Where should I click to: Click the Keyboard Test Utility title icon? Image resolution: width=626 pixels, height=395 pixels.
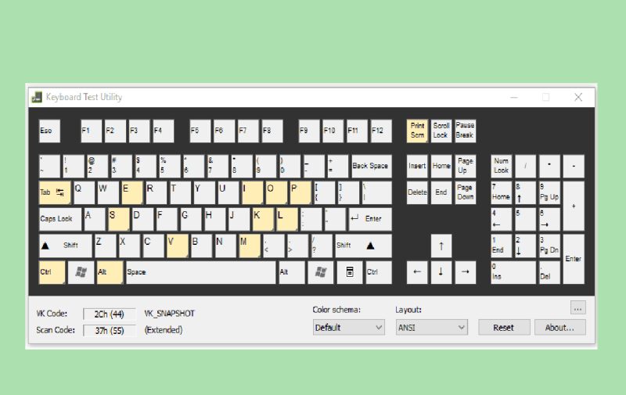point(37,97)
